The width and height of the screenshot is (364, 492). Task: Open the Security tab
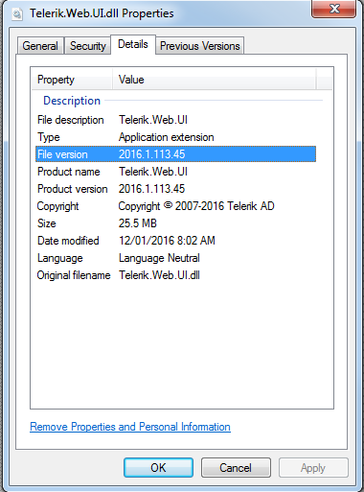tap(87, 46)
